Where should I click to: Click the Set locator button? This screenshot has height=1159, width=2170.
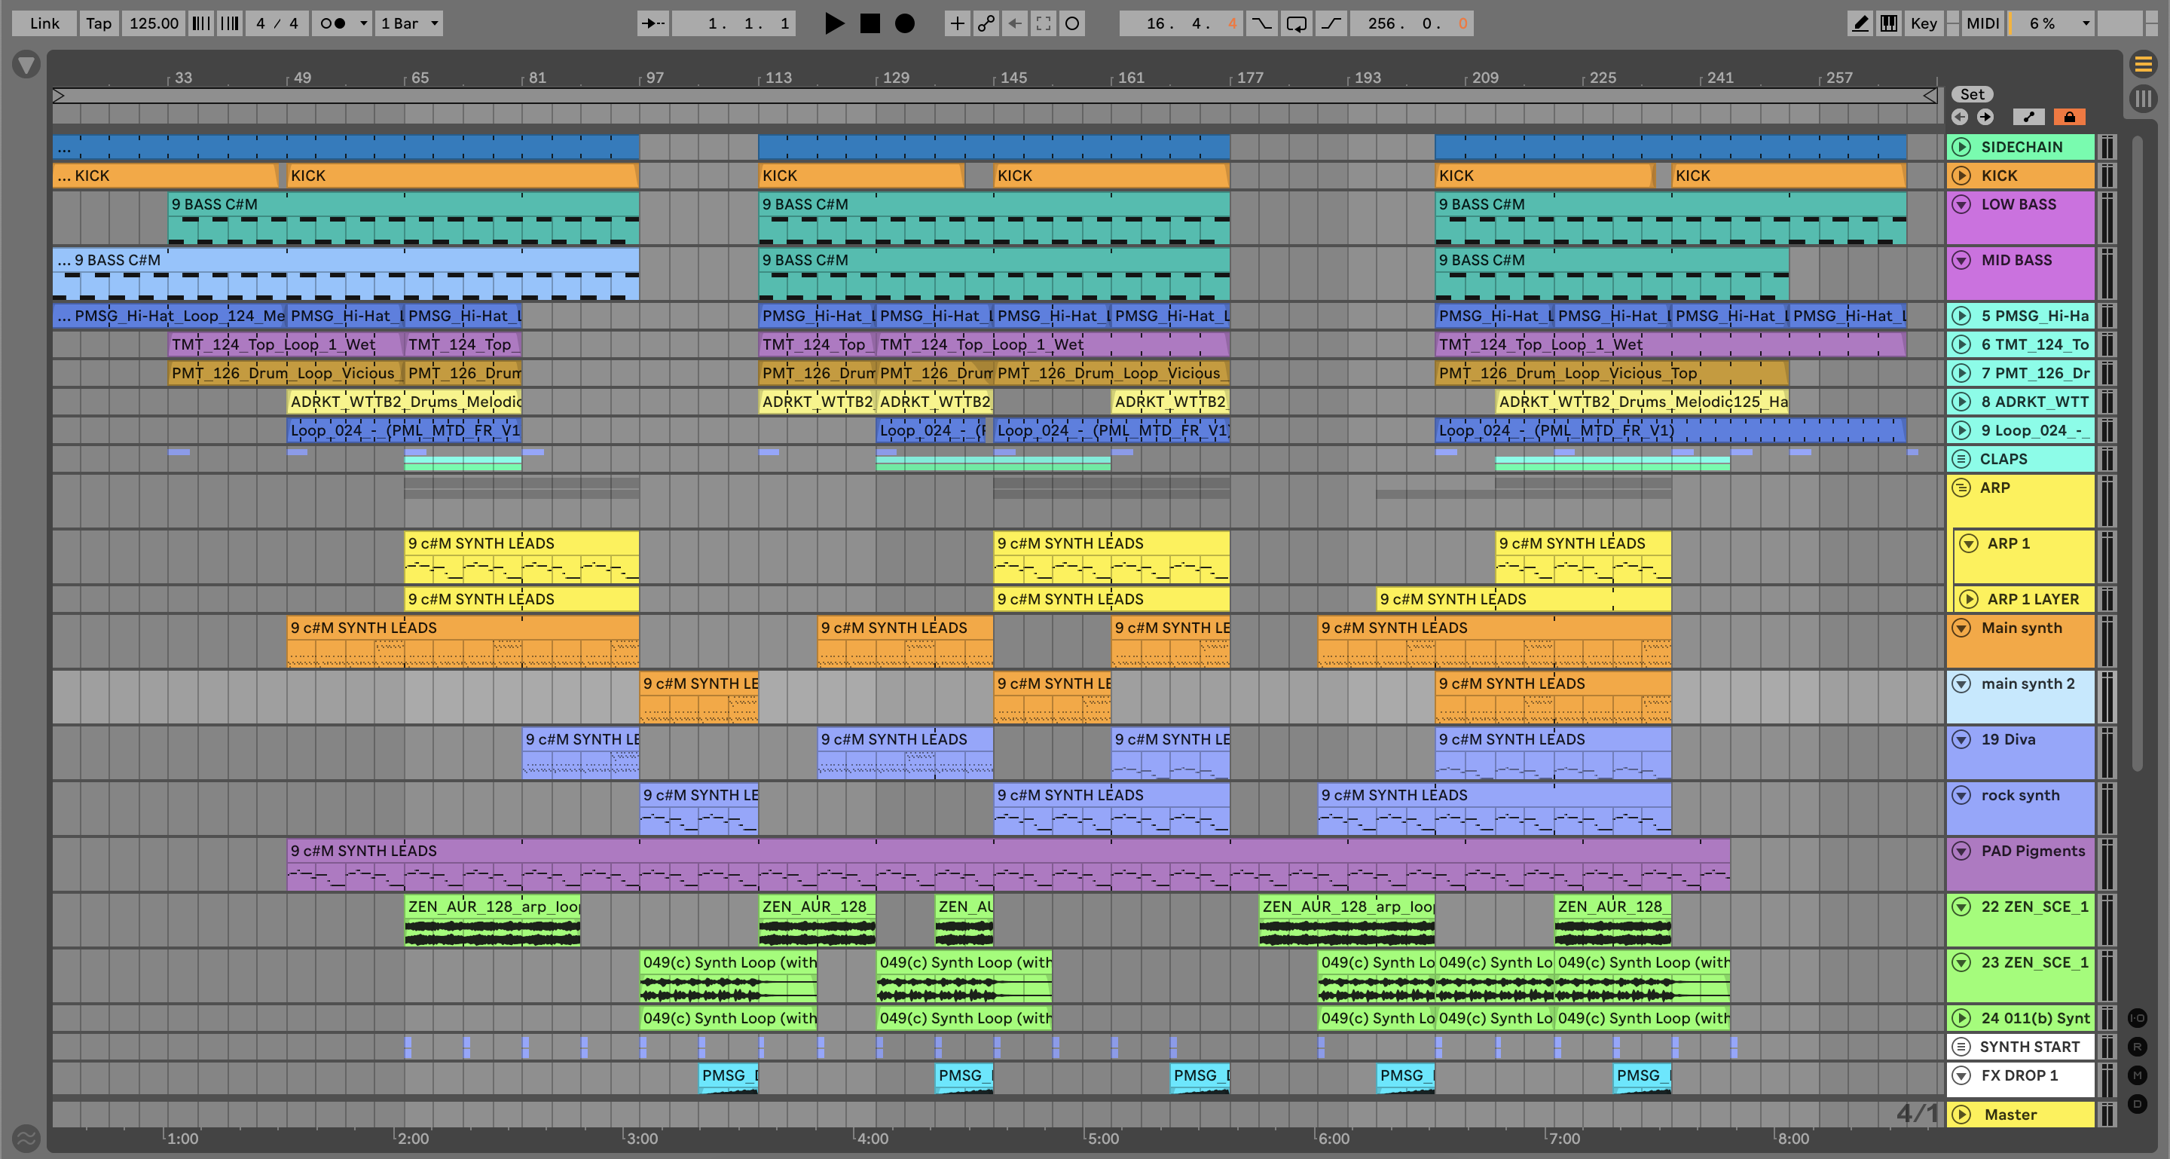click(1971, 94)
